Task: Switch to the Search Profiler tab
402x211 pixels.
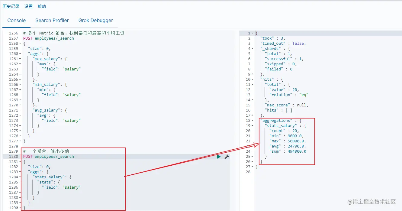Action: [52, 21]
